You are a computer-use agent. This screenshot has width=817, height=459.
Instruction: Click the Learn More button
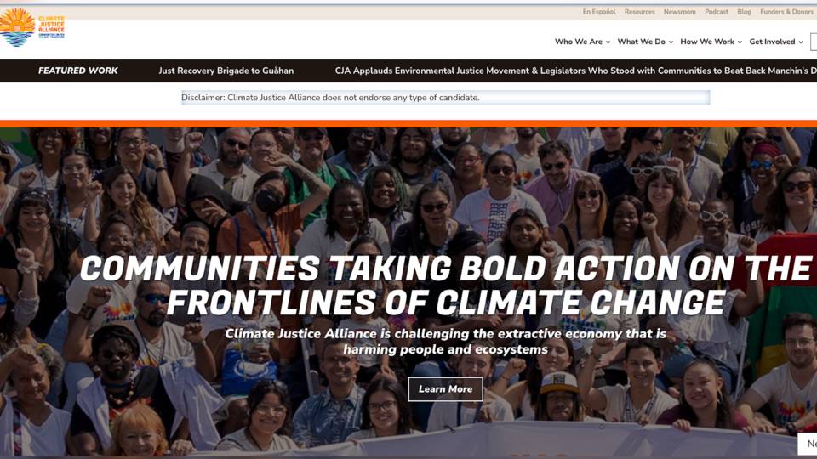click(445, 389)
